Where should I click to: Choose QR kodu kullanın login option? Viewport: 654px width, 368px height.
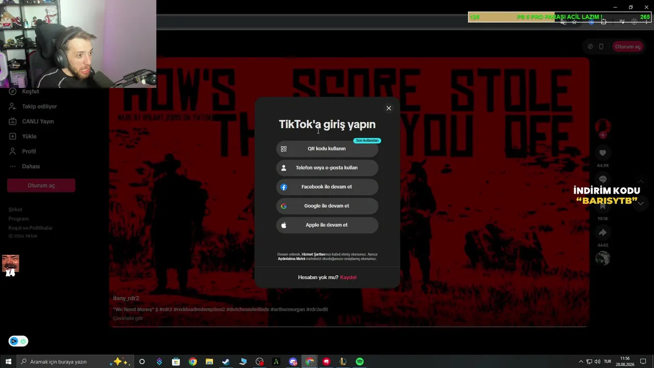point(327,149)
